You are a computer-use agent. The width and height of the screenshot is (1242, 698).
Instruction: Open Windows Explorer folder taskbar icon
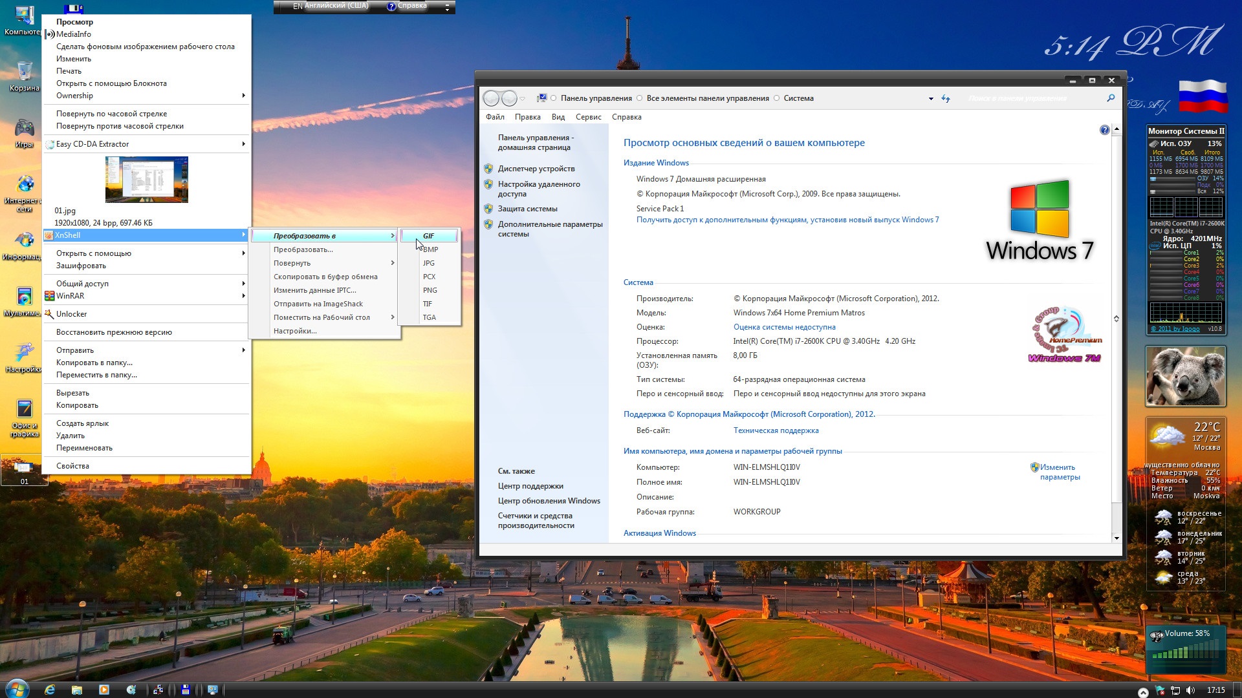(x=76, y=690)
